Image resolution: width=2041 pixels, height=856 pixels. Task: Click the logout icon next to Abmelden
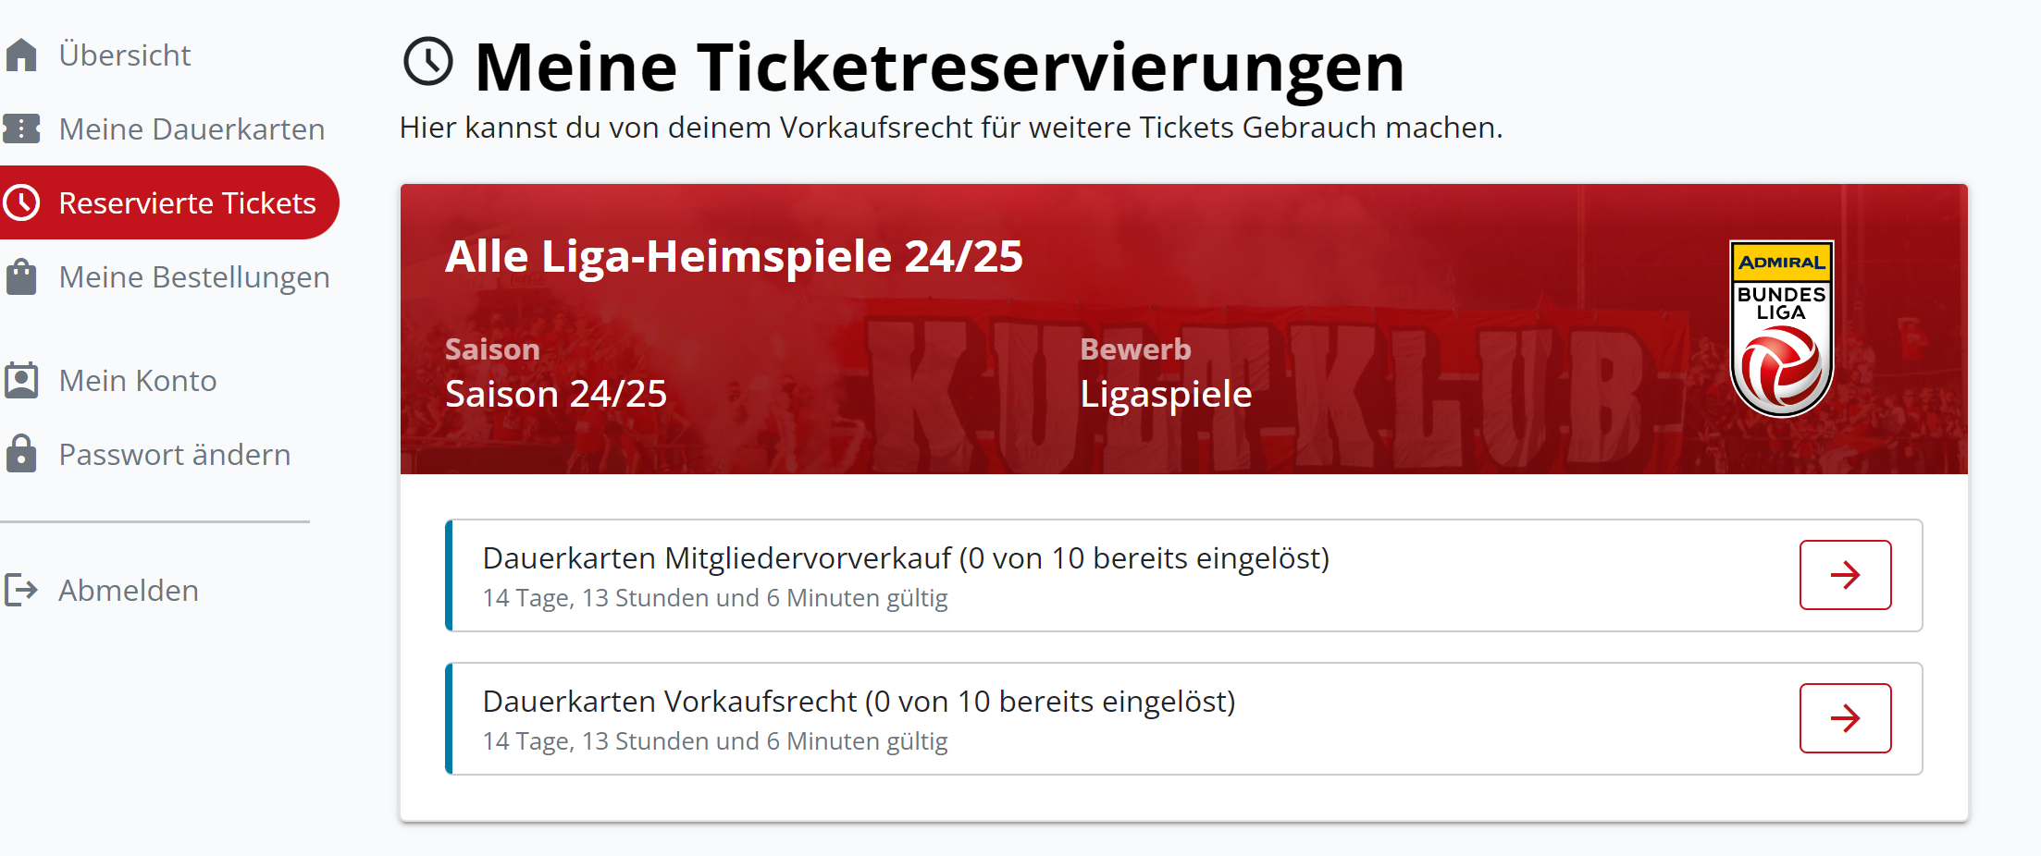[21, 590]
